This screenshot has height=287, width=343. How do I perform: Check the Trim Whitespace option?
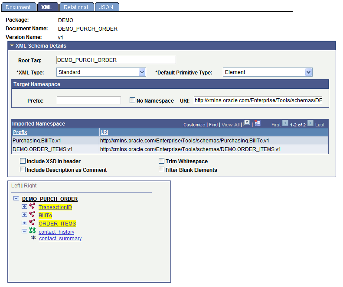pyautogui.click(x=161, y=161)
